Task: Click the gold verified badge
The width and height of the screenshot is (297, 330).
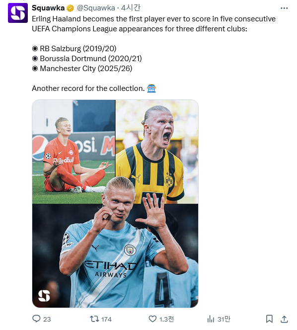Action: pyautogui.click(x=70, y=8)
